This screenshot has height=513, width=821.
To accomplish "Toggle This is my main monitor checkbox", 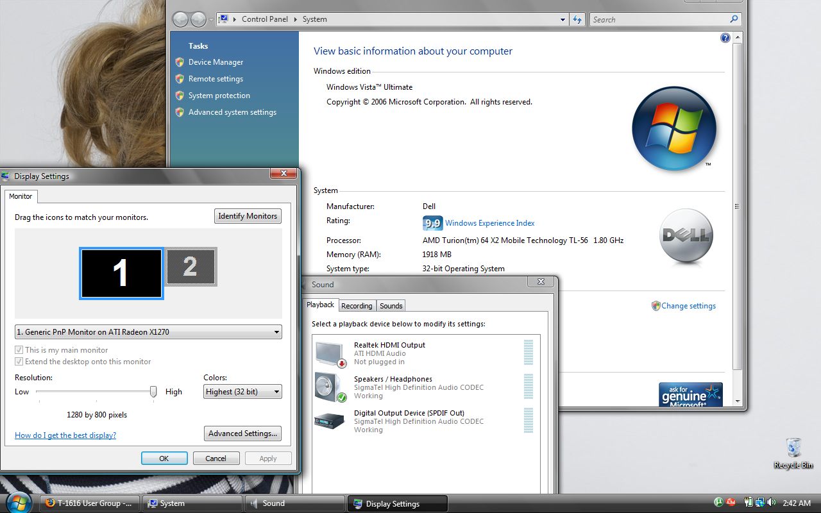I will click(x=19, y=350).
